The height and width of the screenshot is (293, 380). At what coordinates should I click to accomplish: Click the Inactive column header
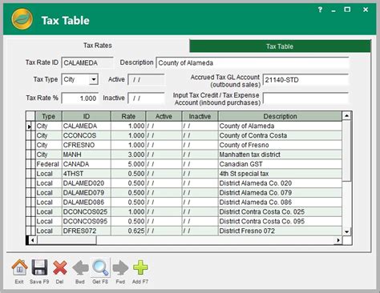(x=200, y=116)
